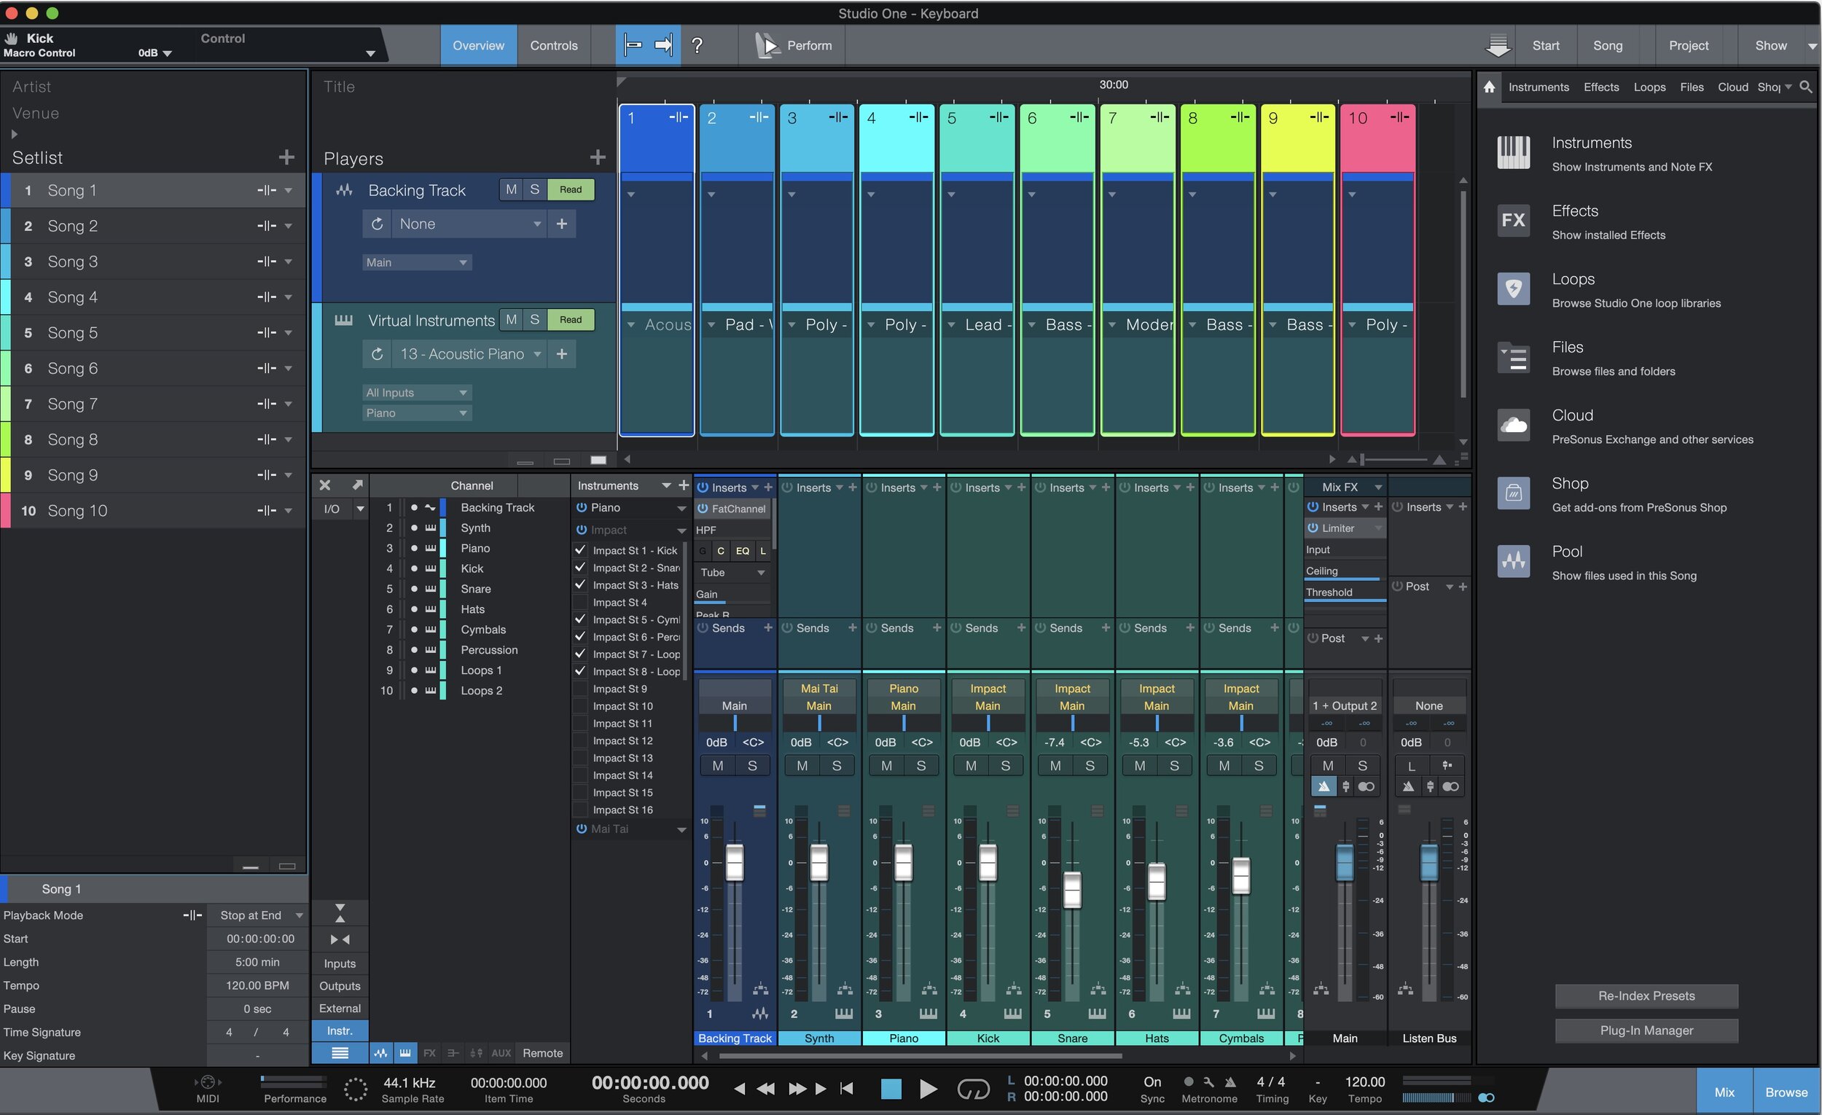This screenshot has width=1822, height=1115.
Task: Uncheck Impact St 1 - Kick output
Action: point(580,550)
